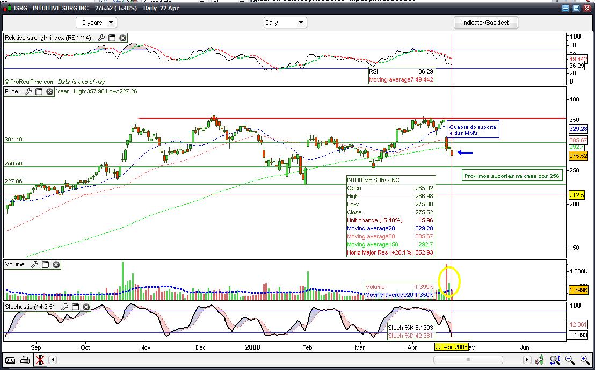Image resolution: width=595 pixels, height=370 pixels.
Task: Open Price panel settings wrench
Action: (28, 91)
